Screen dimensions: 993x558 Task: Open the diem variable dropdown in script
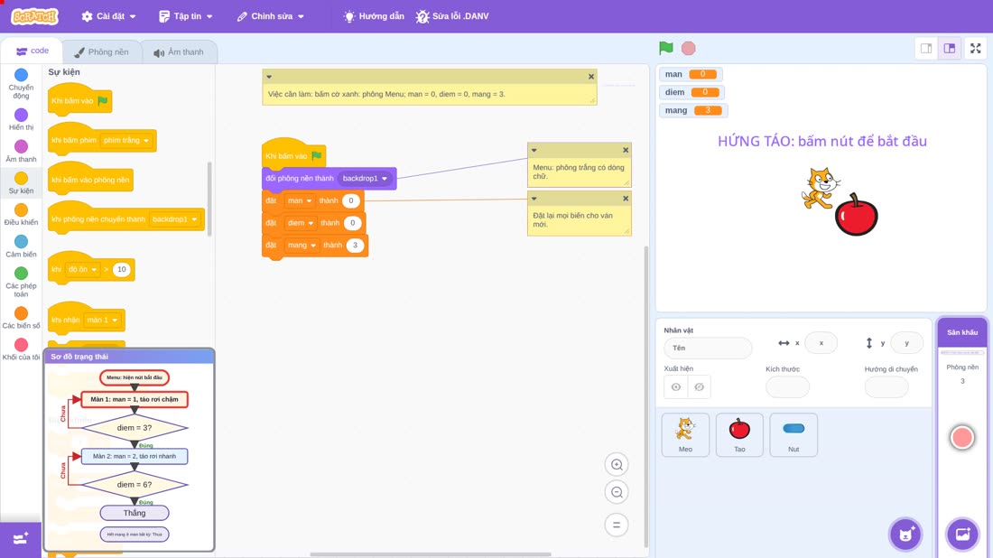301,223
